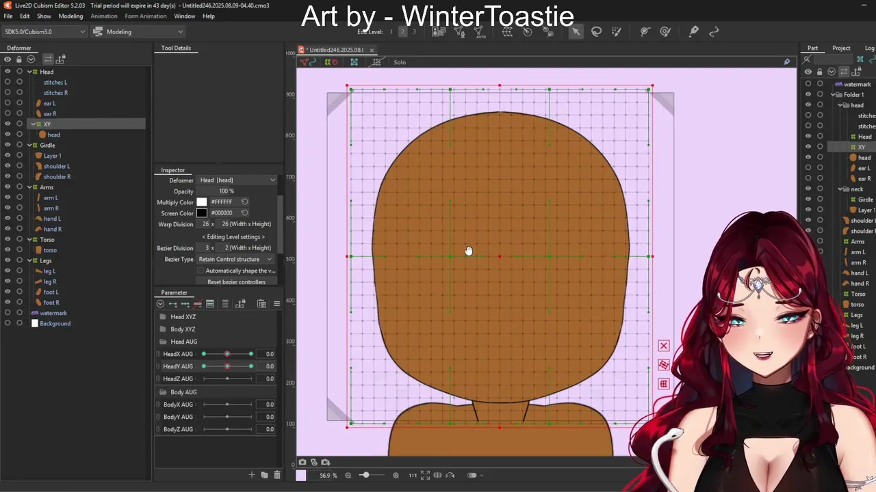Zoom out canvas with the minus magnifier
Image resolution: width=876 pixels, height=492 pixels.
tap(348, 475)
